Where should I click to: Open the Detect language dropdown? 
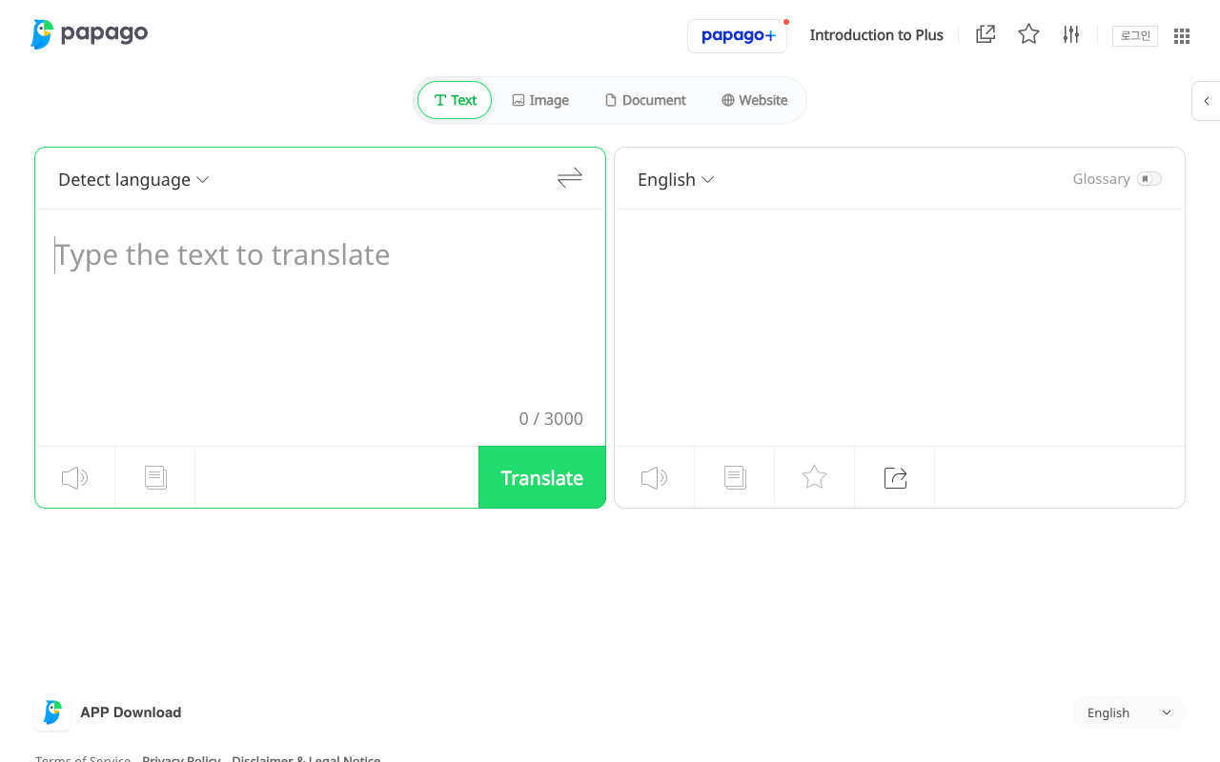[x=132, y=179]
